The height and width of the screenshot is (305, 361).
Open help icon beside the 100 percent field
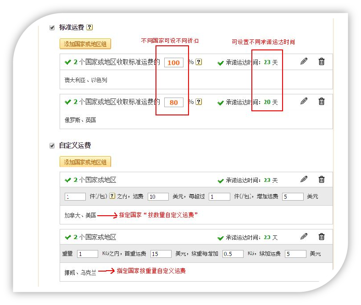point(199,62)
